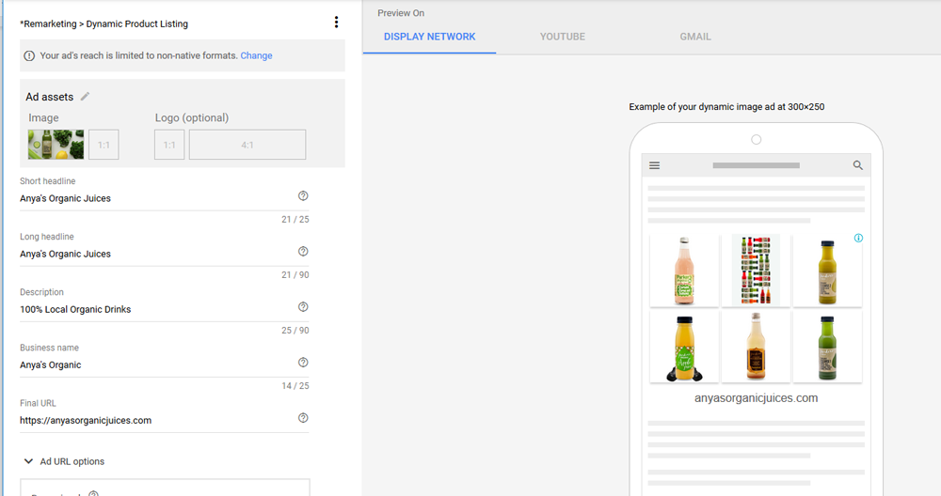Click the '14 / 25' character counter
The height and width of the screenshot is (496, 941).
pyautogui.click(x=295, y=386)
